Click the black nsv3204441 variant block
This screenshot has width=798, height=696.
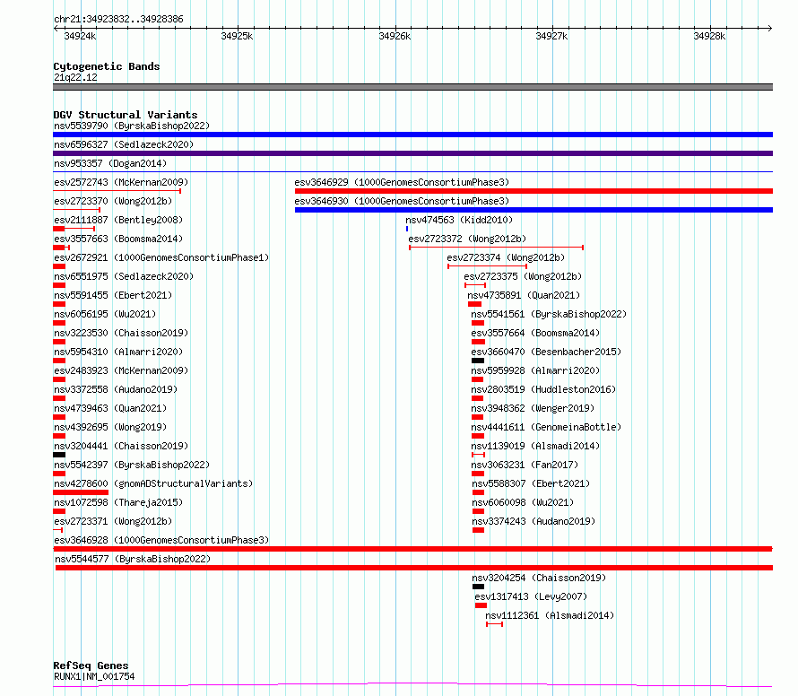[x=59, y=455]
